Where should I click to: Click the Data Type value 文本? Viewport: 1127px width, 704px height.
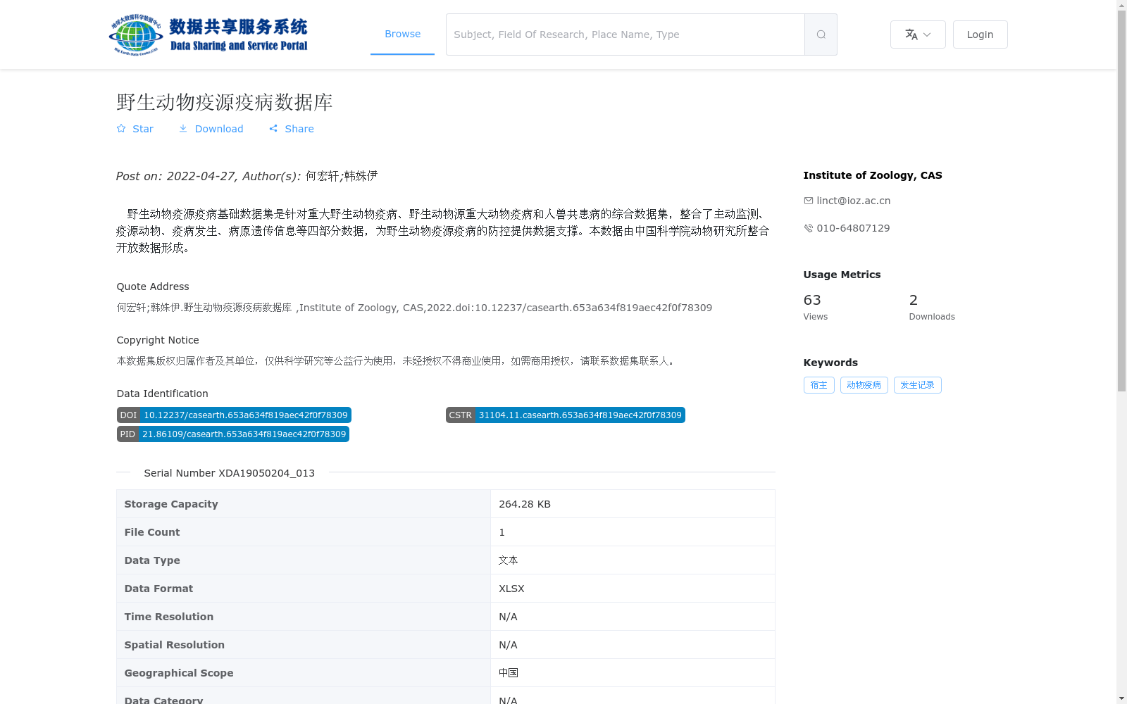pyautogui.click(x=508, y=560)
